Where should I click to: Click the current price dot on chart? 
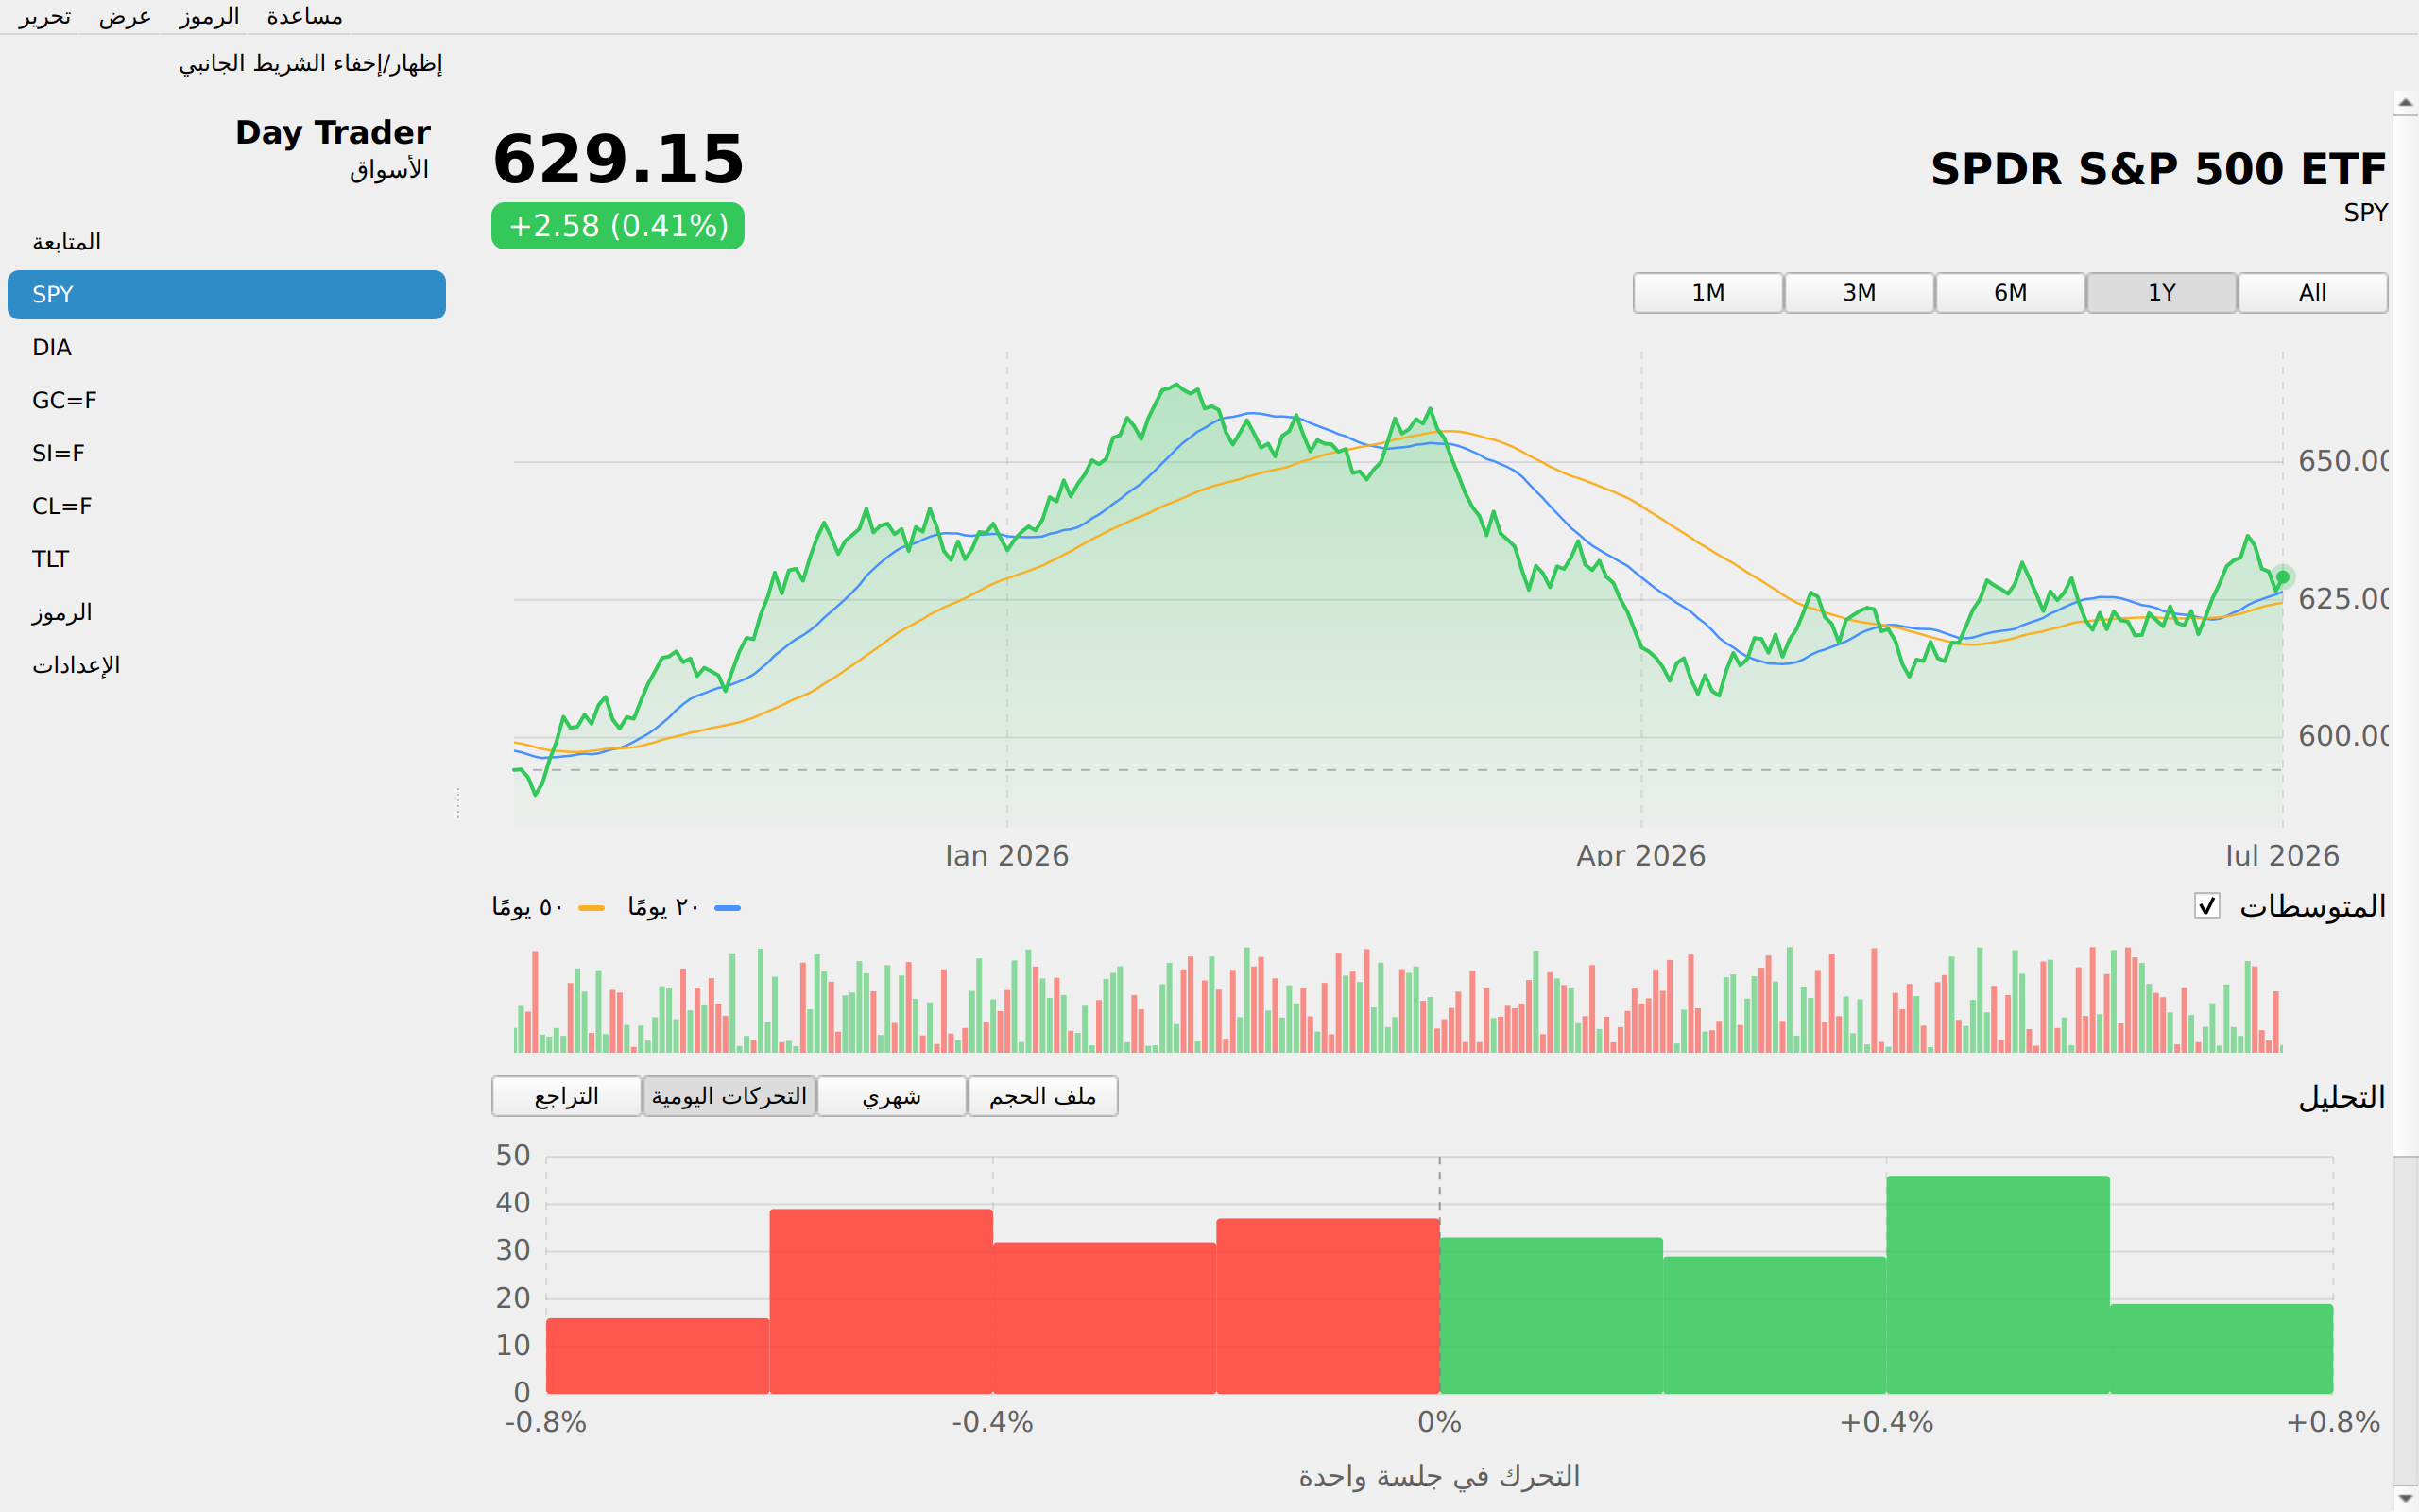(2283, 577)
